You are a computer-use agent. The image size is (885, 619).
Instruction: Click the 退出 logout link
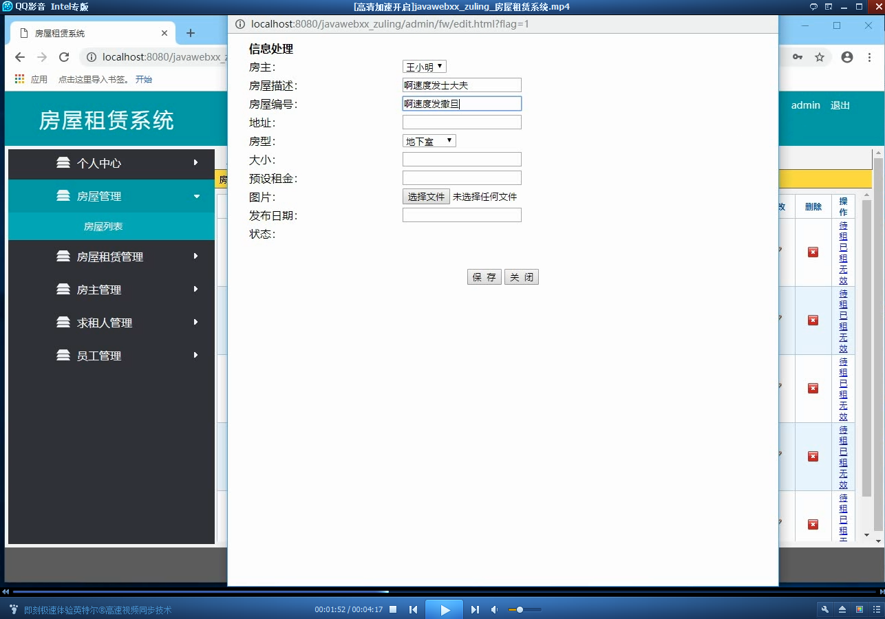click(x=840, y=105)
